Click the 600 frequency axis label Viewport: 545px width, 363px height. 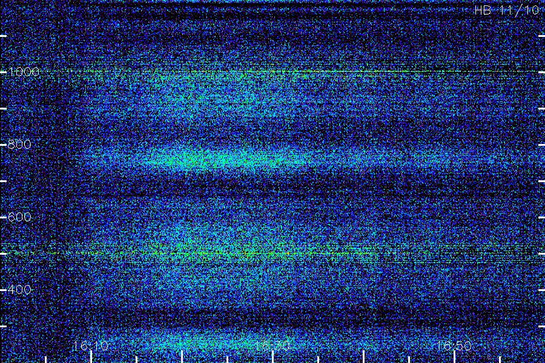(19, 217)
